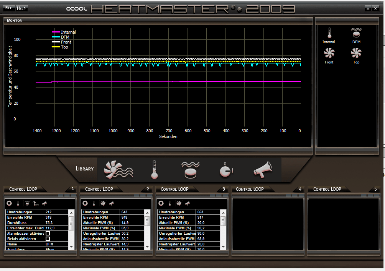This screenshot has width=385, height=271.
Task: Open the File menu
Action: pos(8,8)
